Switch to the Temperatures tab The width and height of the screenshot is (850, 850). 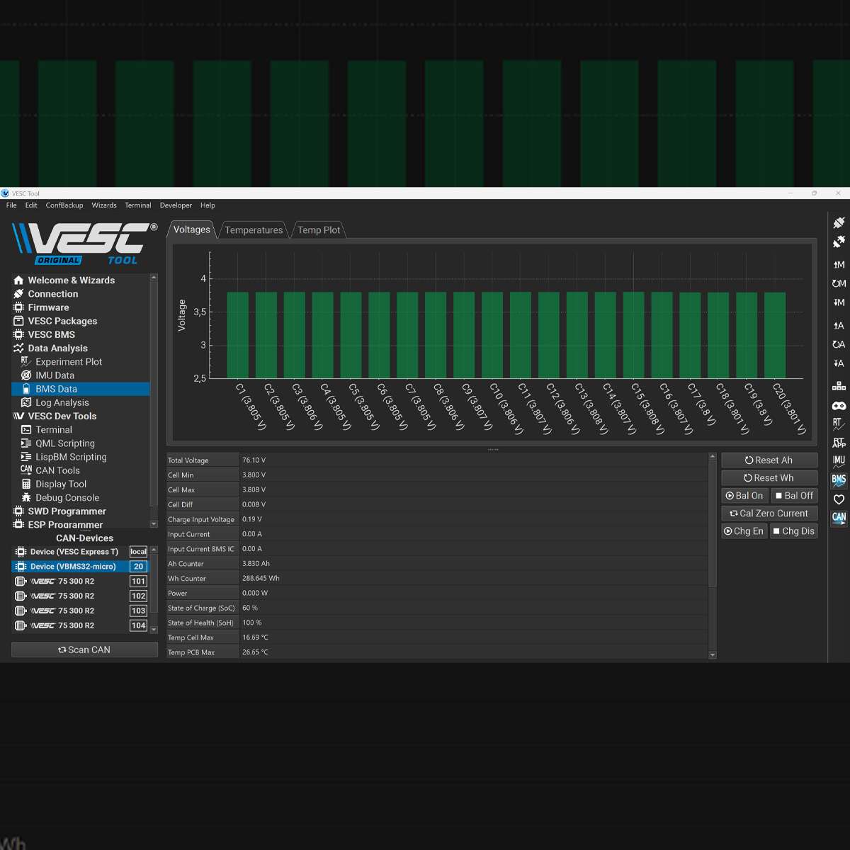click(x=254, y=230)
